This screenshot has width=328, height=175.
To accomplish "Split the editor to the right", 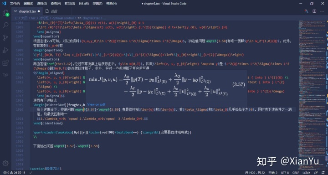I will (x=314, y=11).
